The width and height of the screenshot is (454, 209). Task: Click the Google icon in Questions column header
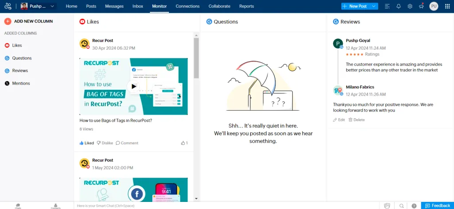tap(209, 21)
